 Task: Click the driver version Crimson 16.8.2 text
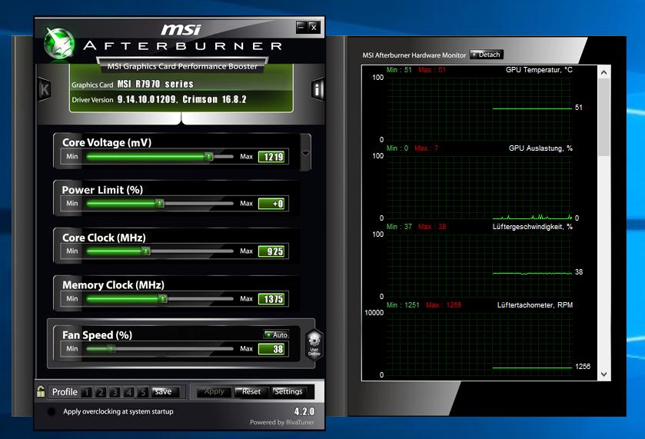[x=214, y=100]
